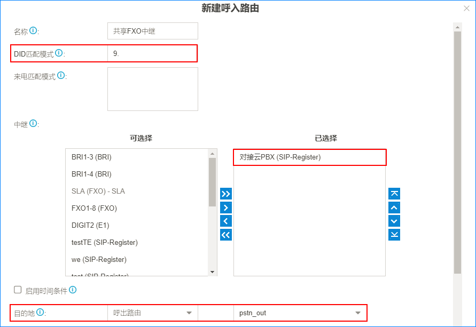Move selected trunk up one position
Screen dimensions: 476x327
[394, 208]
